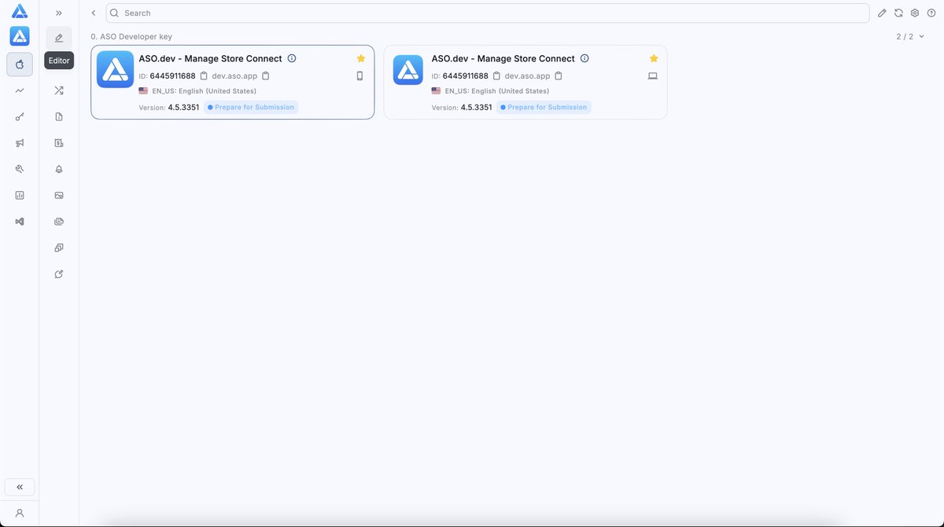The width and height of the screenshot is (944, 527).
Task: Click the ASO.dev logo at top of sidebar
Action: (x=20, y=11)
